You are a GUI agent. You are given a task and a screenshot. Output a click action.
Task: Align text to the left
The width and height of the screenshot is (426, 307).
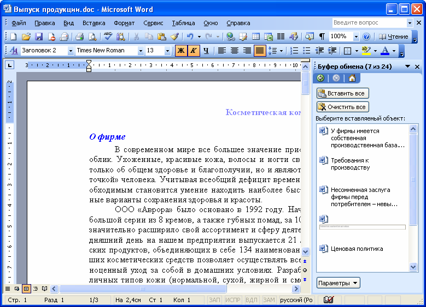pos(222,51)
